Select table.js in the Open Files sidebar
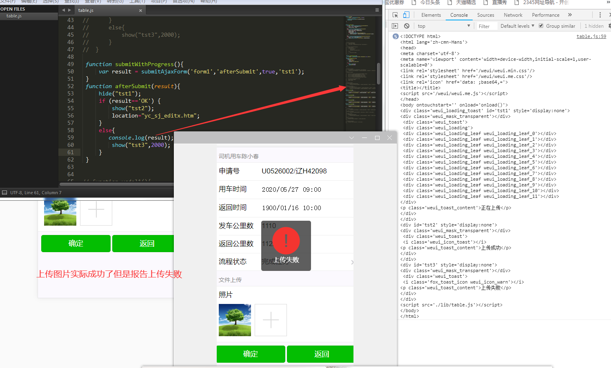 click(x=29, y=16)
